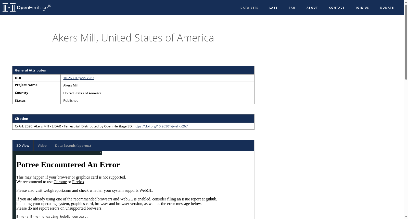Open the About page

point(312,8)
